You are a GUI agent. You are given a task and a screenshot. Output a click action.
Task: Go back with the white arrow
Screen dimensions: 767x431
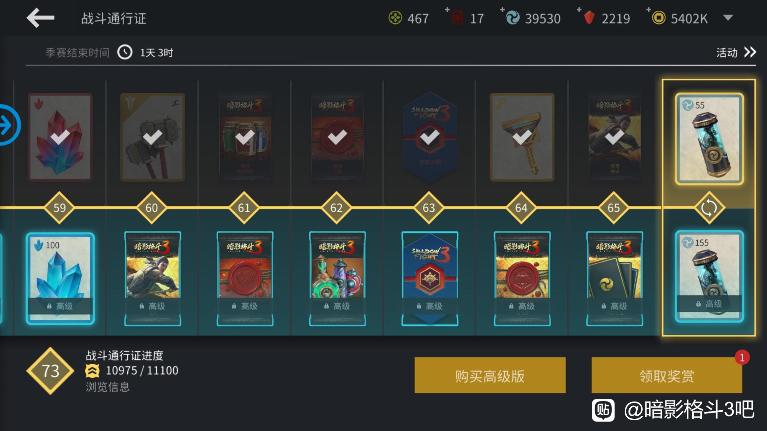[x=40, y=18]
